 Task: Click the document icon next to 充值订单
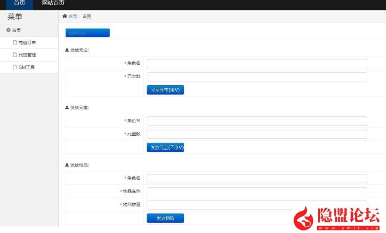(x=15, y=42)
